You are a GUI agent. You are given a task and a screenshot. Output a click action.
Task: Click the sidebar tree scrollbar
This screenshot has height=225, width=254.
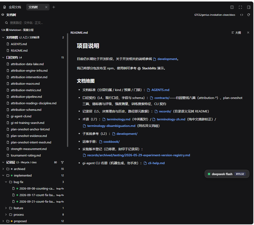tap(67, 90)
